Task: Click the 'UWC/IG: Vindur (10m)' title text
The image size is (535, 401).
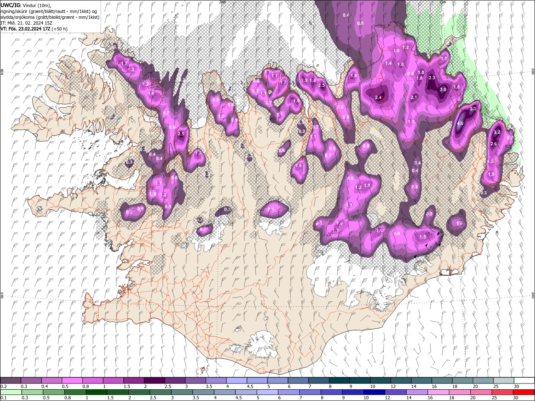Action: (25, 5)
